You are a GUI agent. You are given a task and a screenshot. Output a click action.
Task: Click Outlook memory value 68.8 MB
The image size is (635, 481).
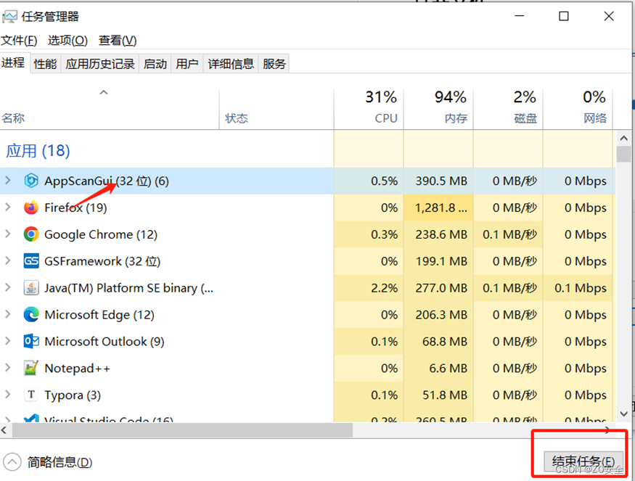pyautogui.click(x=445, y=341)
